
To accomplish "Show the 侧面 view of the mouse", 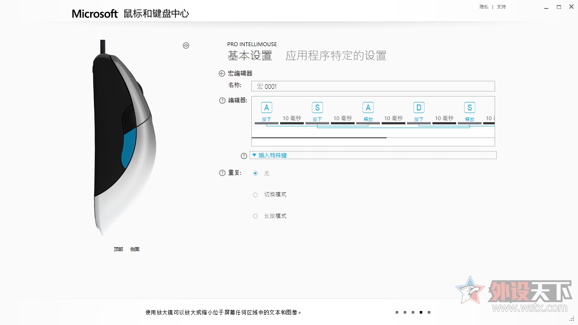I will [135, 249].
